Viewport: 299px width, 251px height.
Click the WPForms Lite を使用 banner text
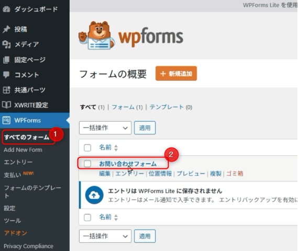[270, 5]
